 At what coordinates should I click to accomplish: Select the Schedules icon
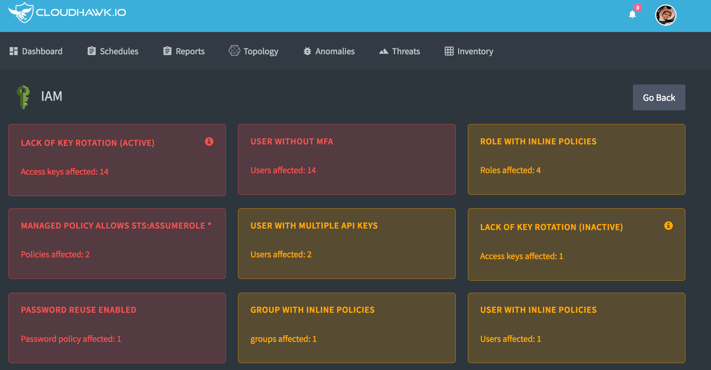(x=91, y=51)
